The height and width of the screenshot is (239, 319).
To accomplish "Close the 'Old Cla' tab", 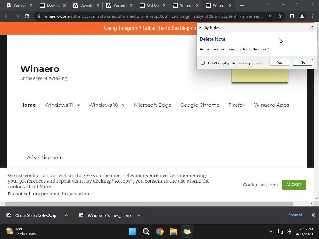I will coord(164,5).
